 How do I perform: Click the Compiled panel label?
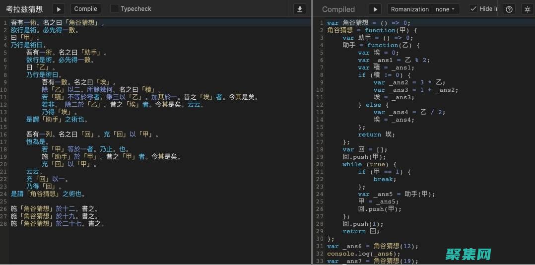[338, 9]
